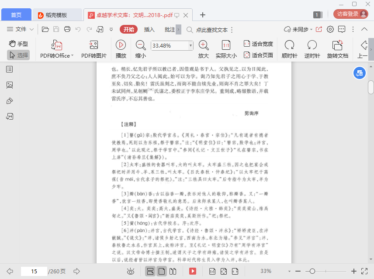
Task: Expand the ribbon right overflow arrow
Action: point(371,49)
